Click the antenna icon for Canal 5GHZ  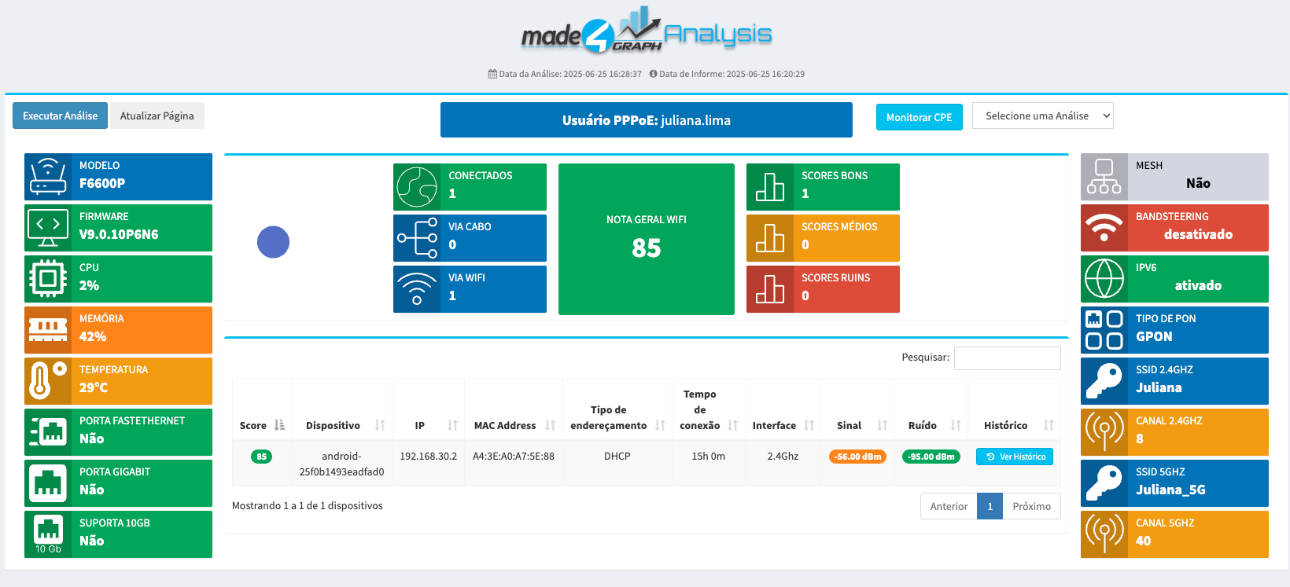(1104, 534)
